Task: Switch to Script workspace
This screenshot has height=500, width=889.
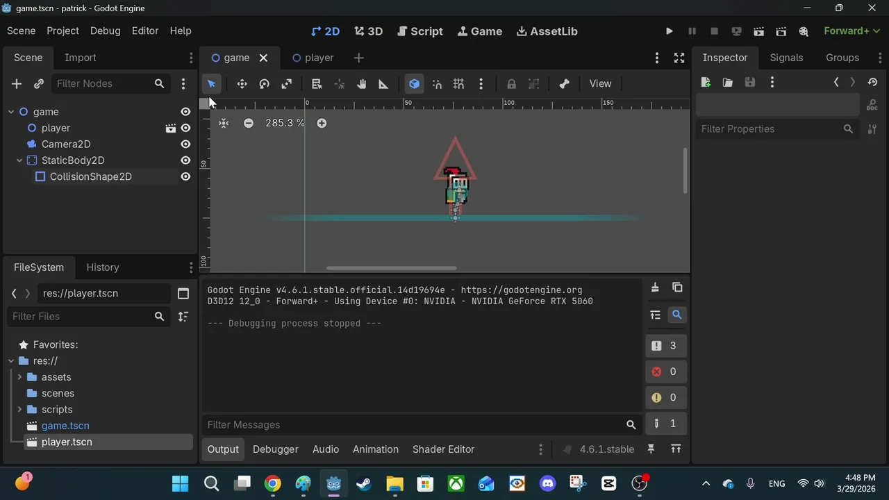Action: [419, 31]
